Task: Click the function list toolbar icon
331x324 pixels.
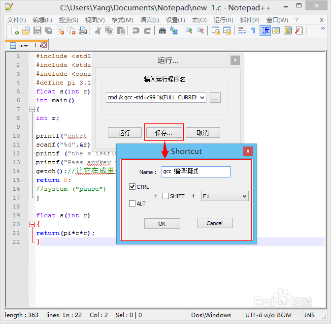Action: (299, 31)
